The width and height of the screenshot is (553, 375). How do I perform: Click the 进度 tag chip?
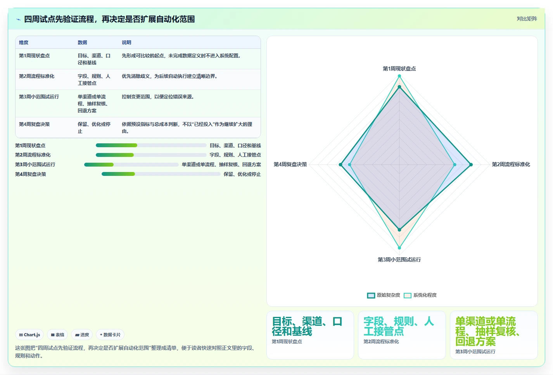click(x=82, y=335)
